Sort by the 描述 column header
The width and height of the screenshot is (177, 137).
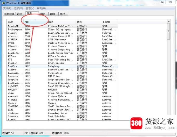coord(62,22)
